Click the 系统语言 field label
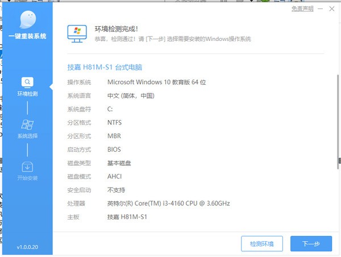341x257 pixels. (79, 96)
